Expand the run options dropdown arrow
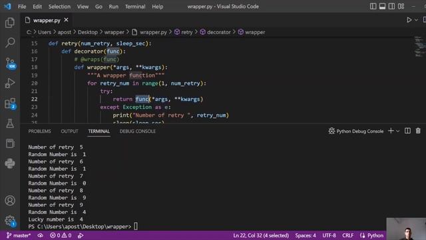The image size is (426, 240). click(416, 20)
